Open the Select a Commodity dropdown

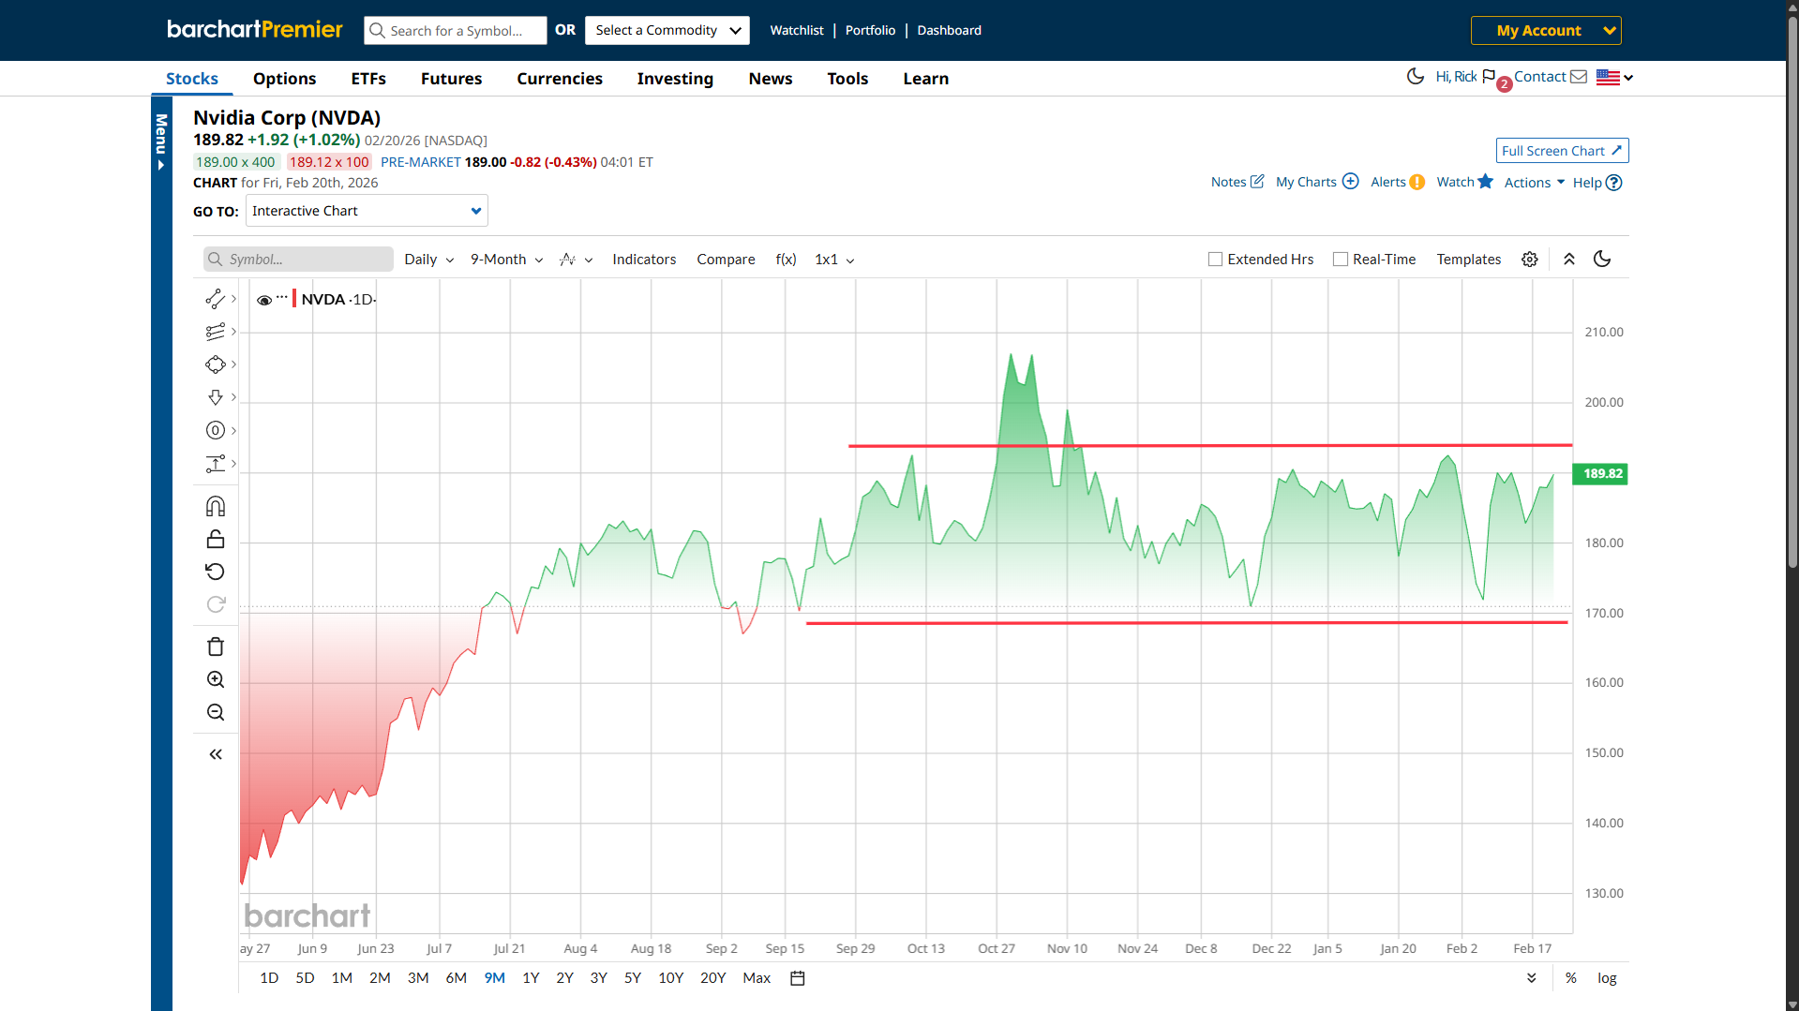pos(667,30)
